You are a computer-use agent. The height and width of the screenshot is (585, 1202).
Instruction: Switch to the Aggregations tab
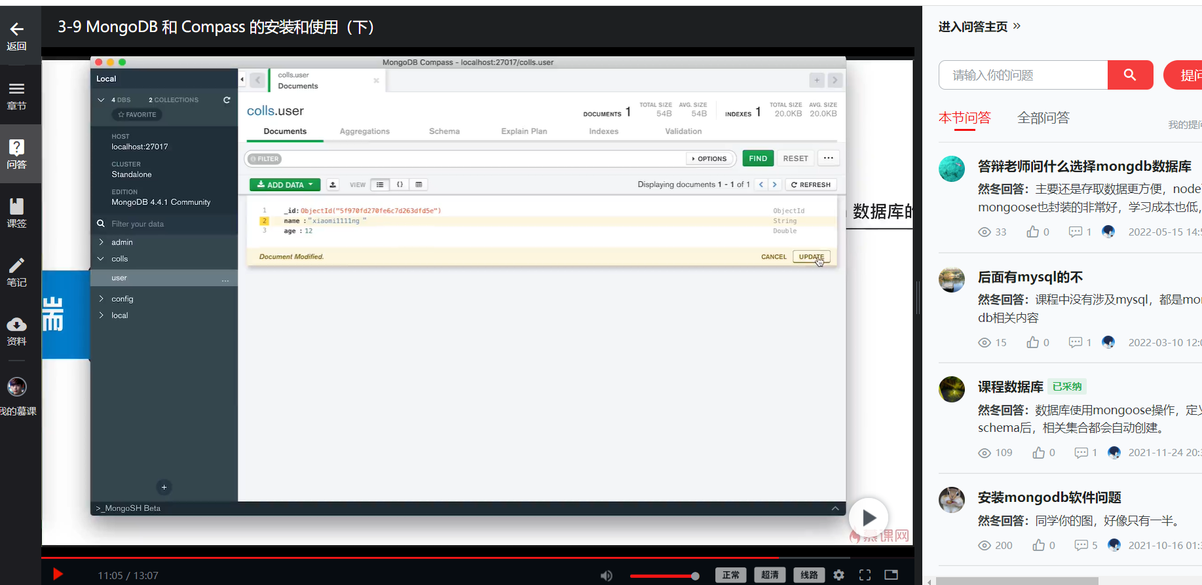pyautogui.click(x=365, y=132)
